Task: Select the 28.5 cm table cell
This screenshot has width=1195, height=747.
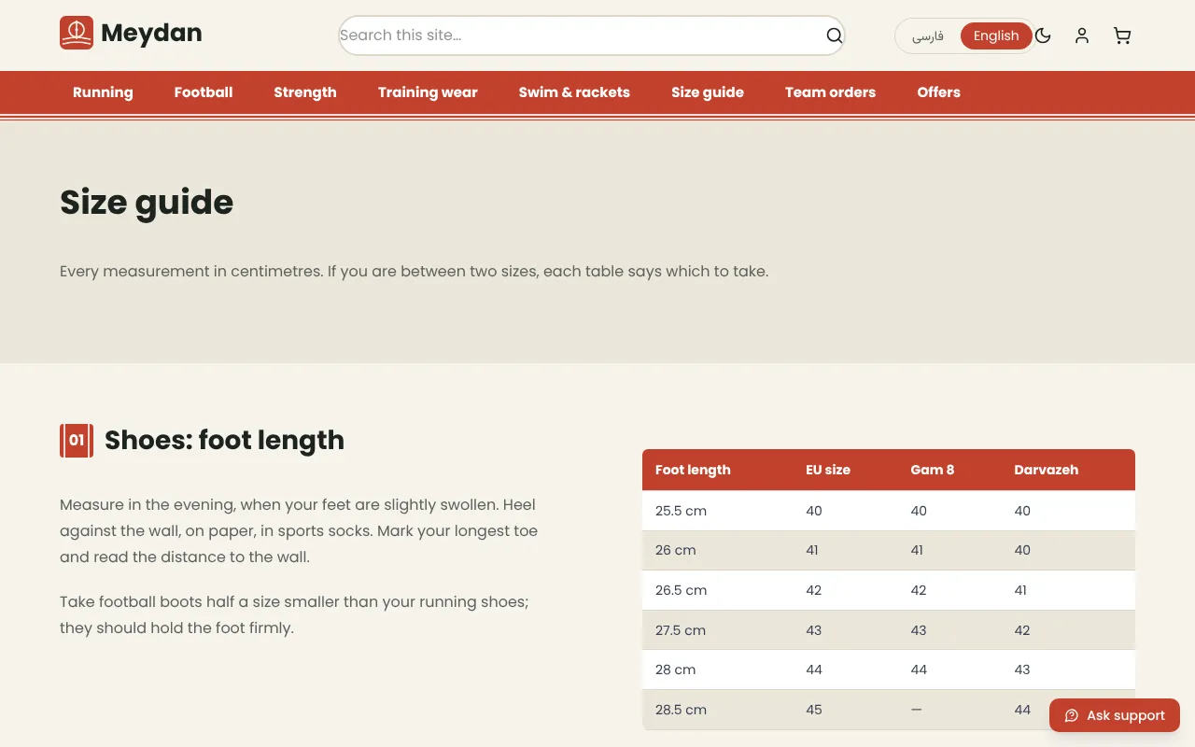Action: (x=717, y=710)
